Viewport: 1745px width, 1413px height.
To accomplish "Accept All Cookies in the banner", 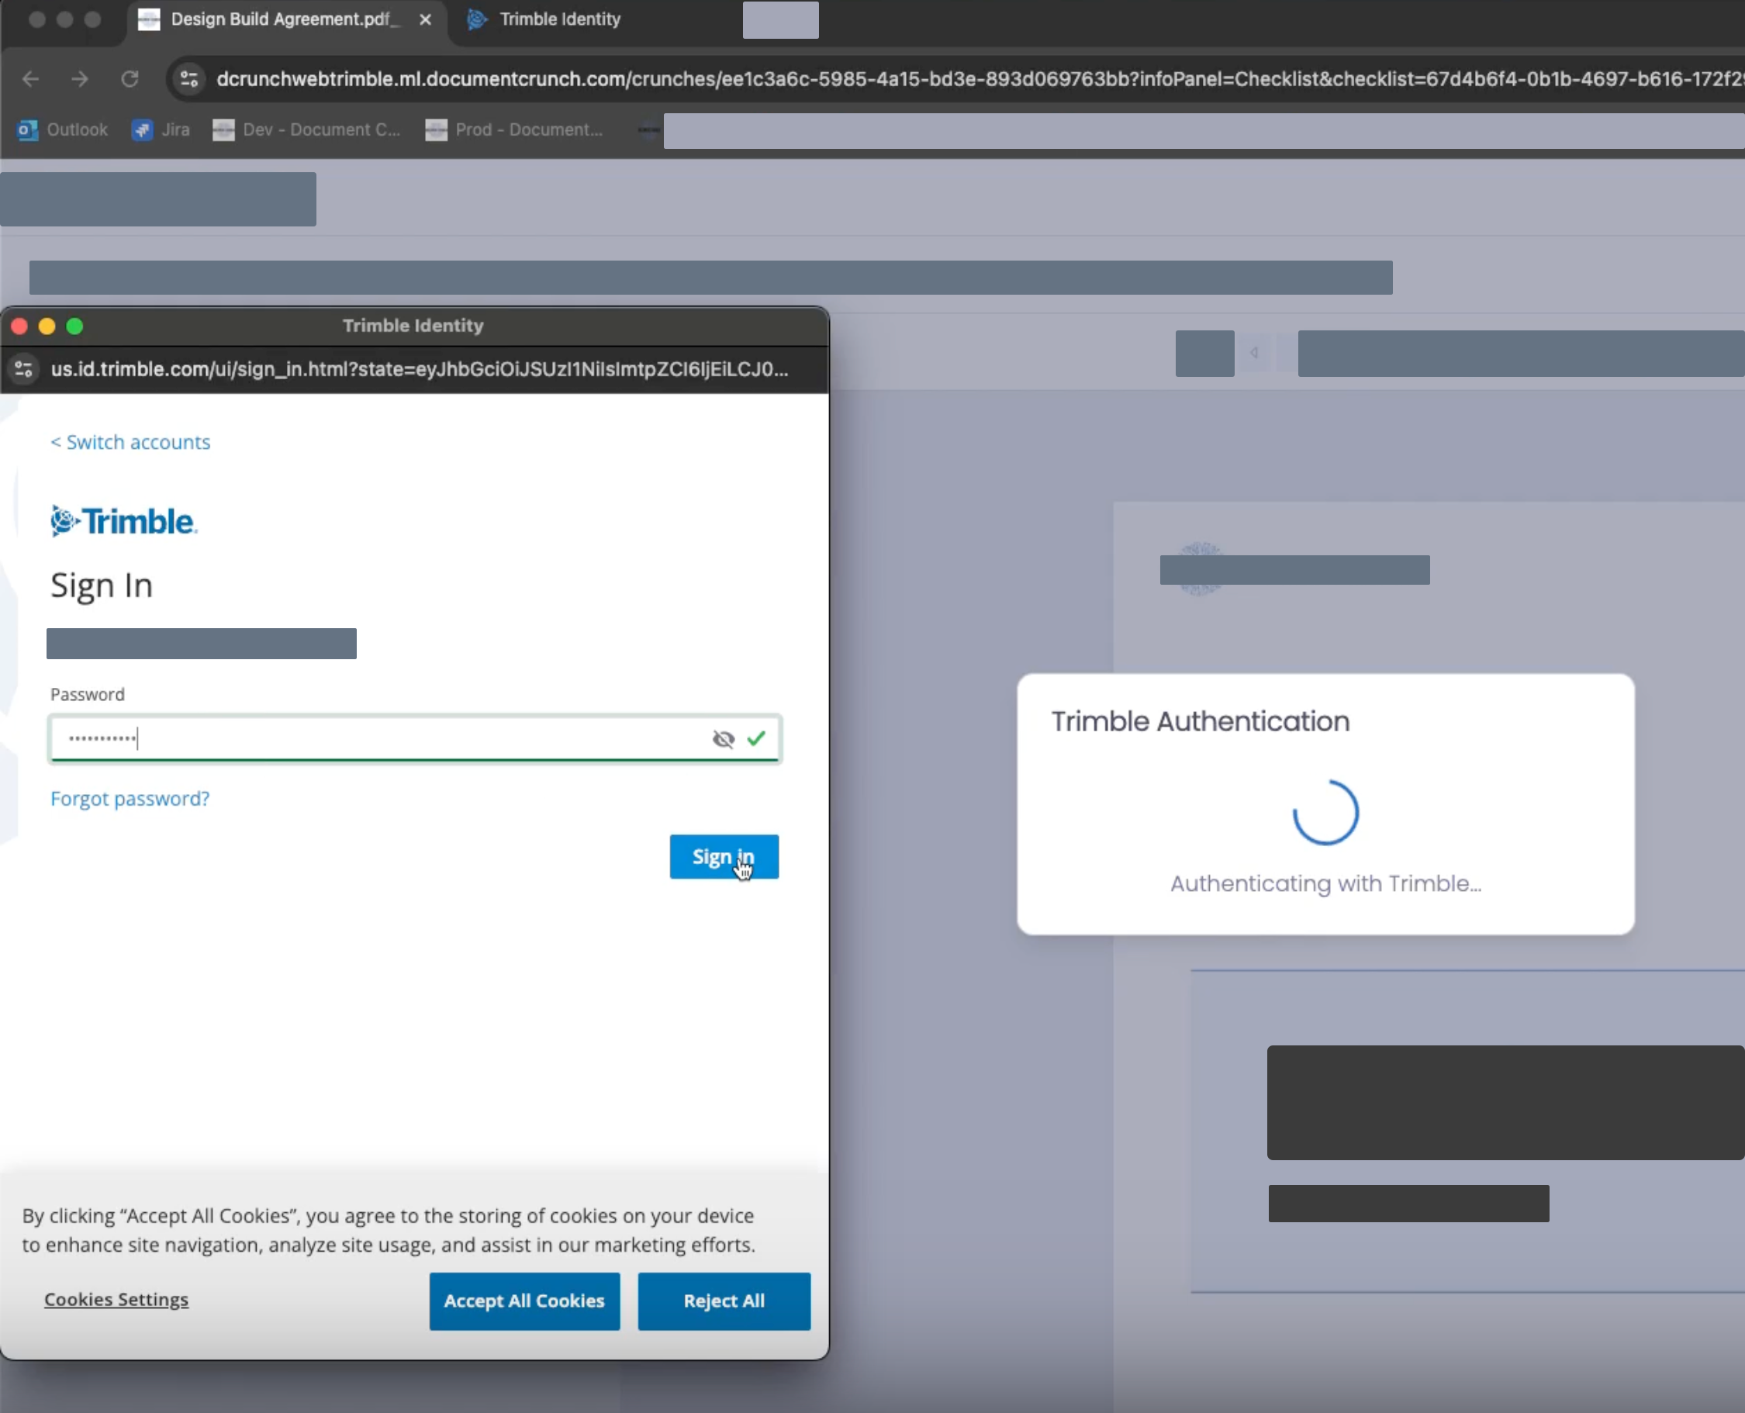I will pos(524,1301).
